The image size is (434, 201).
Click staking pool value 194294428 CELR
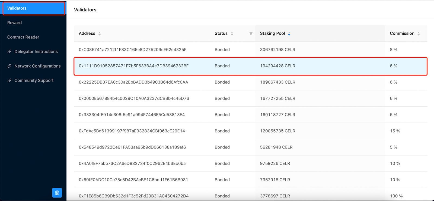[x=278, y=66]
